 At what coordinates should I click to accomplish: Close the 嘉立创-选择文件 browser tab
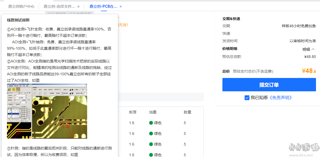[x=78, y=6]
